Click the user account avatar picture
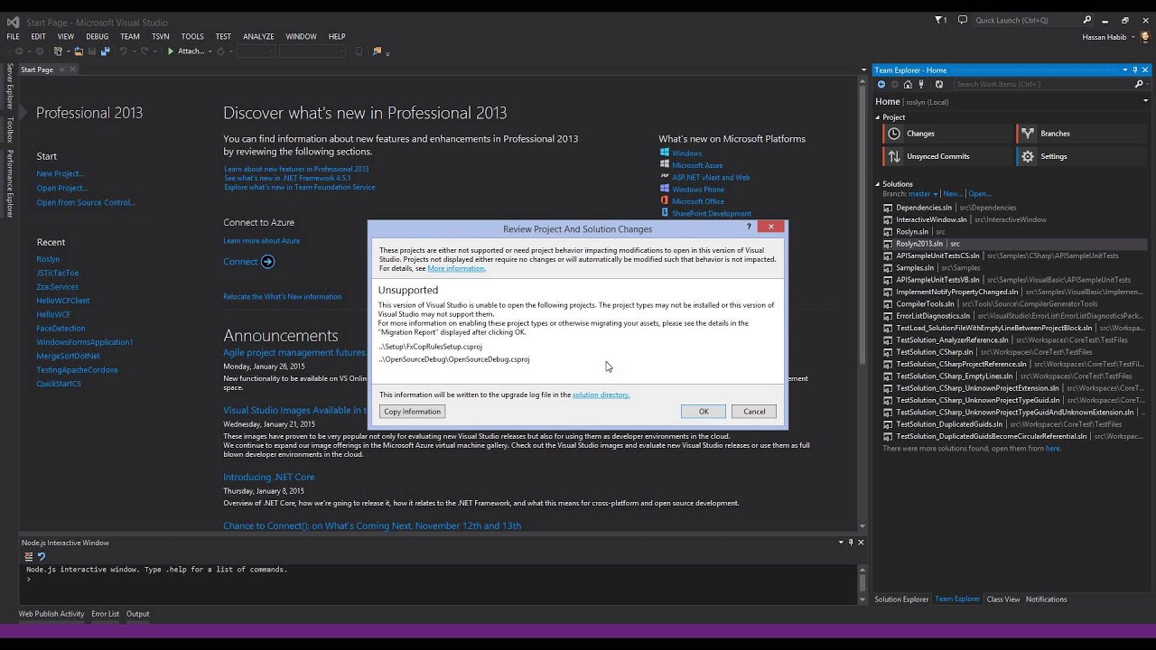1156x650 pixels. click(1145, 37)
